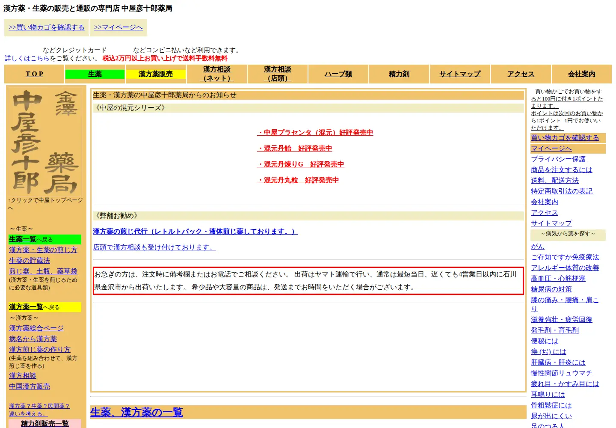Open 滋養強壮・疲労回復 link
This screenshot has width=616, height=428.
(x=562, y=320)
